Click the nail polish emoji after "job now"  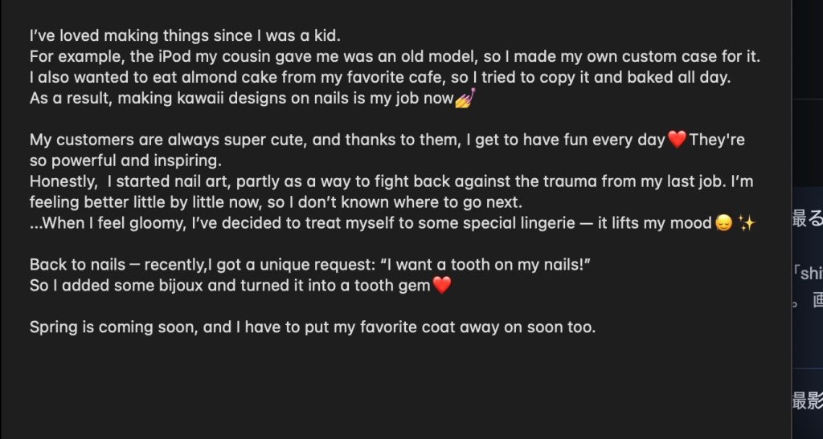tap(465, 99)
